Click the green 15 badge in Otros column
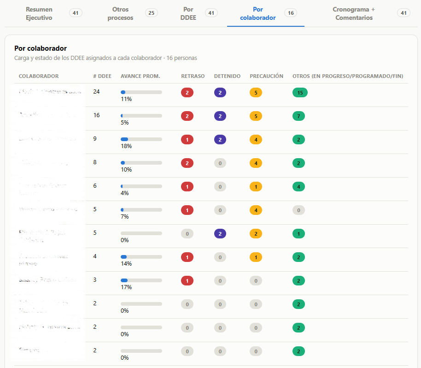The width and height of the screenshot is (421, 368). coord(300,93)
